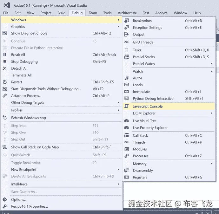Click the Restart circular arrow icon

(x=5, y=82)
